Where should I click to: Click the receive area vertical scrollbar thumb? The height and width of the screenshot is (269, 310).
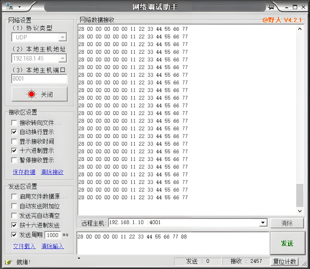[x=300, y=195]
